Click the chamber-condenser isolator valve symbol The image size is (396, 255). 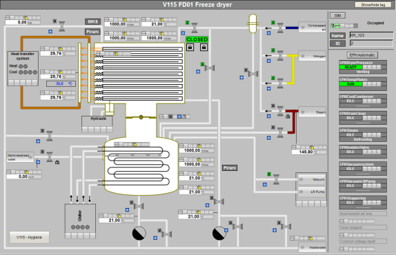(x=141, y=117)
